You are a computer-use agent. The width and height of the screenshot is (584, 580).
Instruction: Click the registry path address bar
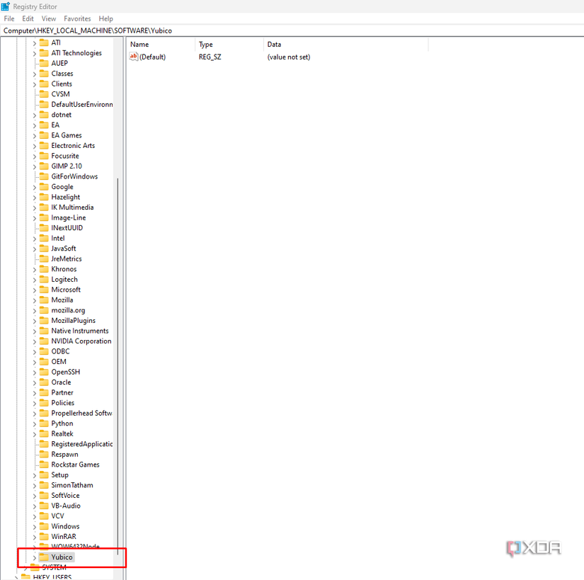tap(292, 30)
